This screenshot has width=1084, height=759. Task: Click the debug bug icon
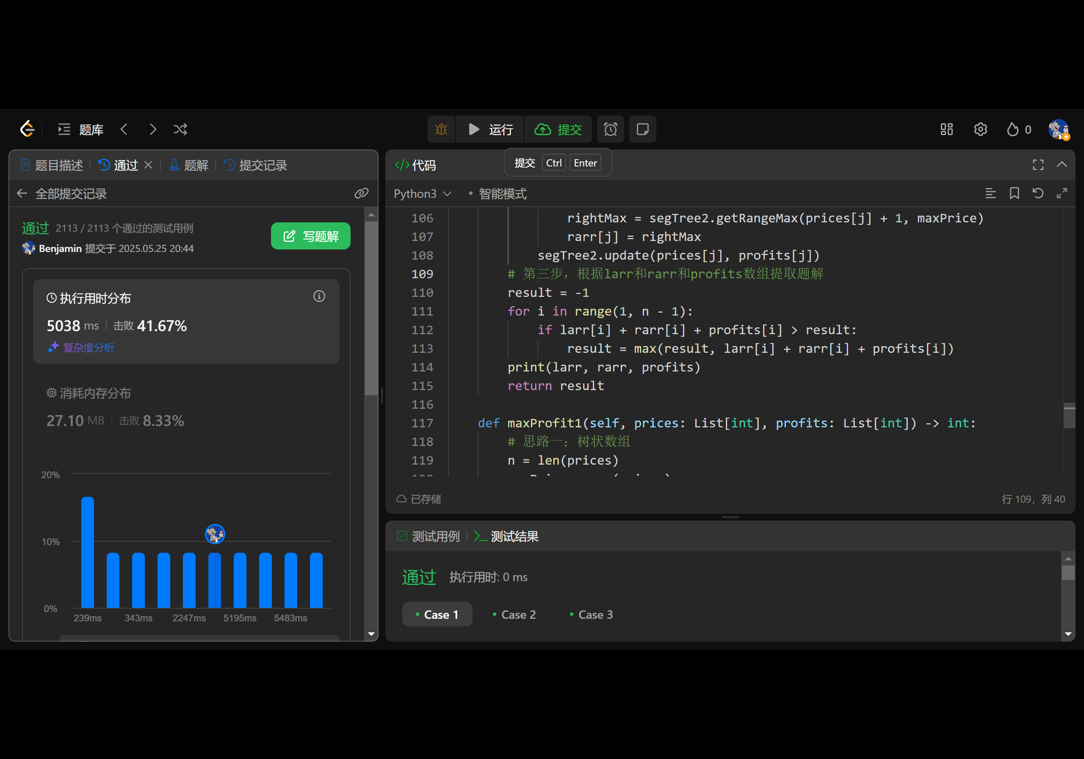click(441, 130)
